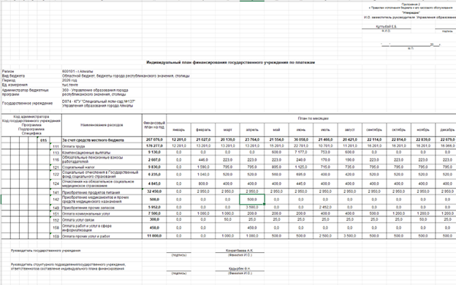Select the июнь value 1 125,0 for Социальный налог
Viewport: 456px width, 285px height.
click(x=300, y=167)
